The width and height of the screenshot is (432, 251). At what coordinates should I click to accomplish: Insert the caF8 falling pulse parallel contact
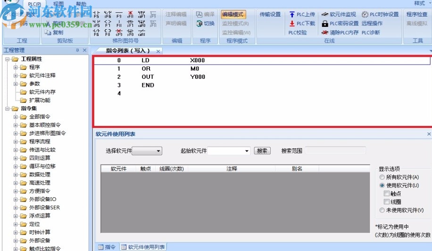(141, 24)
